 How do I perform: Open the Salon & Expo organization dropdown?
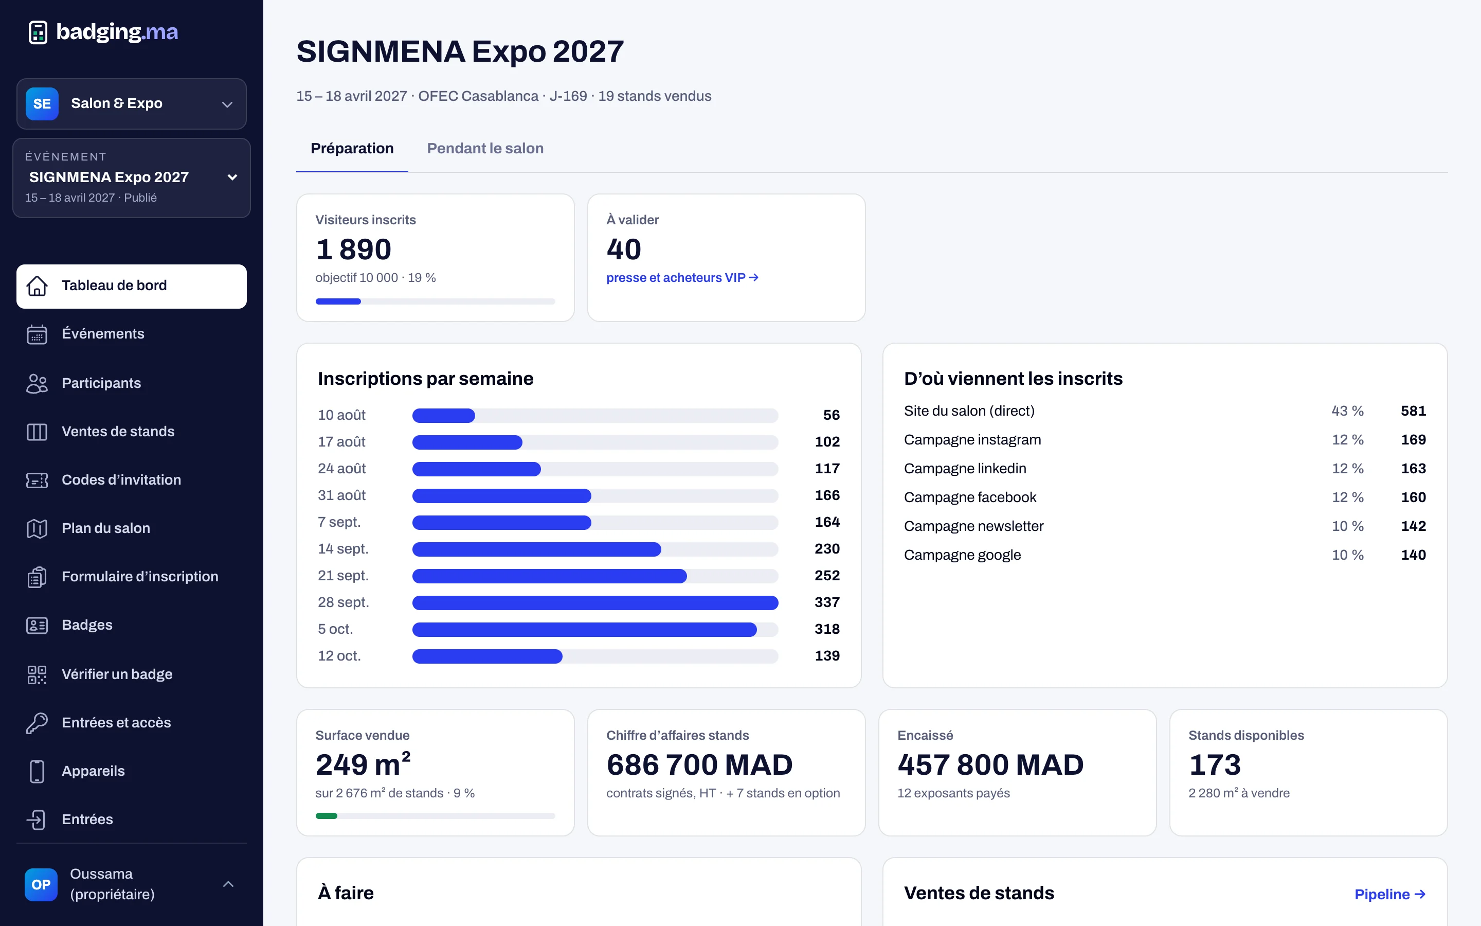tap(132, 103)
